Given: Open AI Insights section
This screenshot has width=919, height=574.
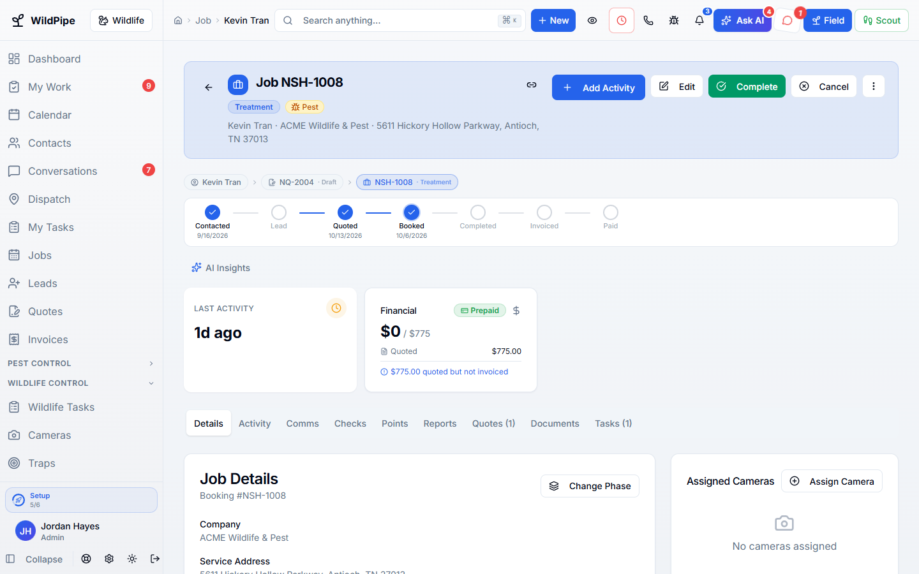Looking at the screenshot, I should 221,268.
